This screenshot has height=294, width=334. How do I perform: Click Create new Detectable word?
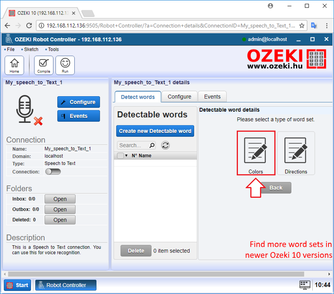[x=155, y=131]
